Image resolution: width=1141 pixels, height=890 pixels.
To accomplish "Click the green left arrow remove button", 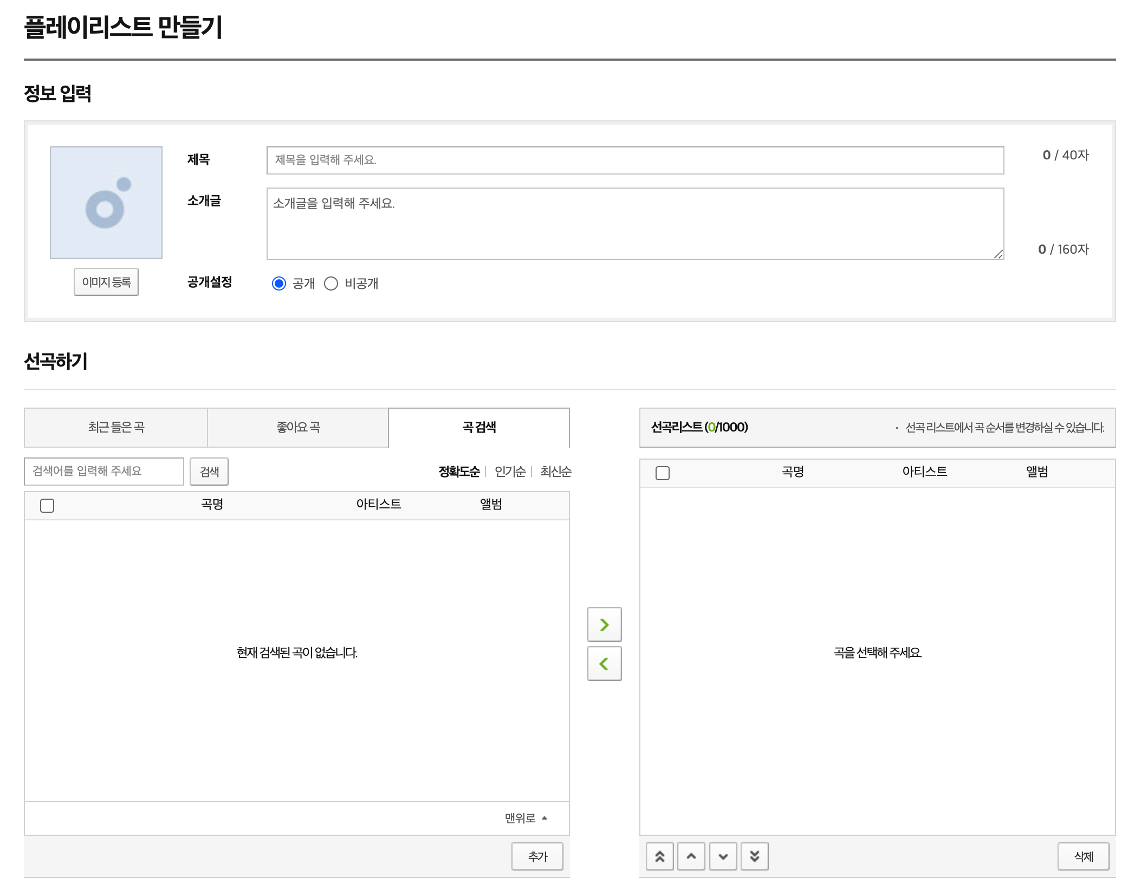I will click(604, 663).
